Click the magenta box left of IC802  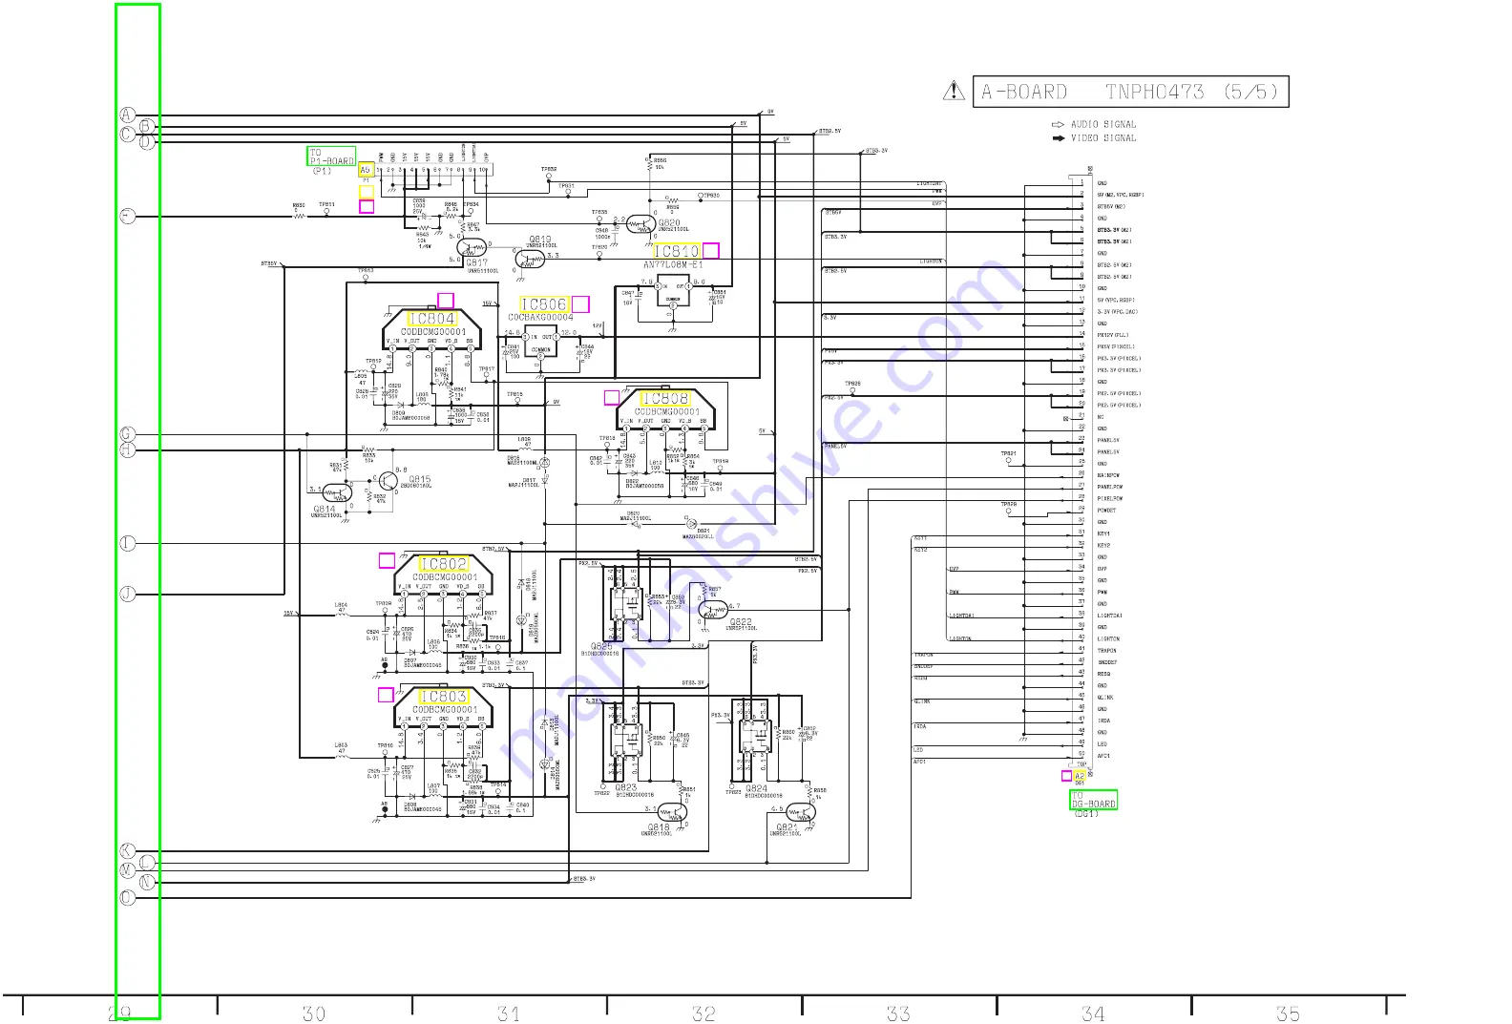[387, 560]
